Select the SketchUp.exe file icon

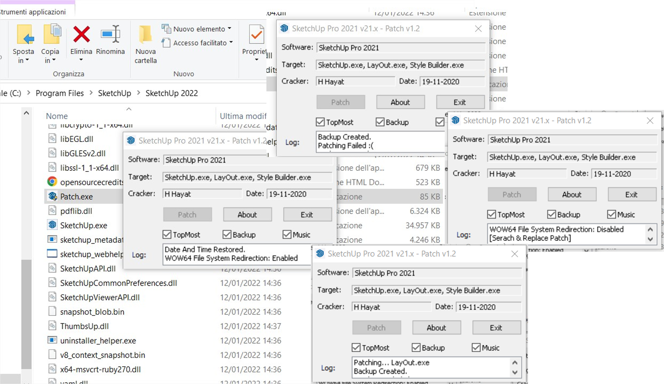tap(52, 225)
